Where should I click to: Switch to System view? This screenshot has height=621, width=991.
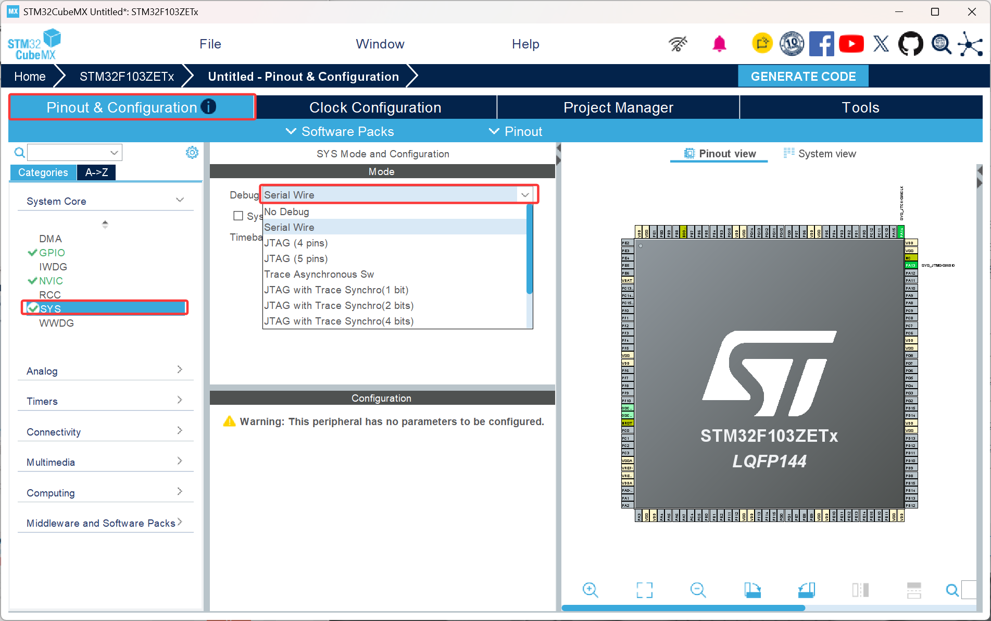(820, 154)
